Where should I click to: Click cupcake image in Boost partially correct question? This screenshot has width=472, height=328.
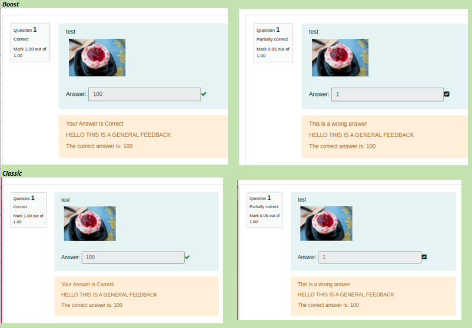coord(340,58)
